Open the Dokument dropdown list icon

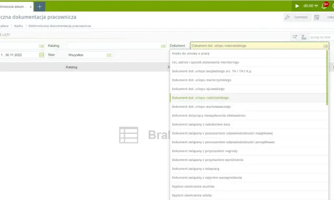click(326, 46)
